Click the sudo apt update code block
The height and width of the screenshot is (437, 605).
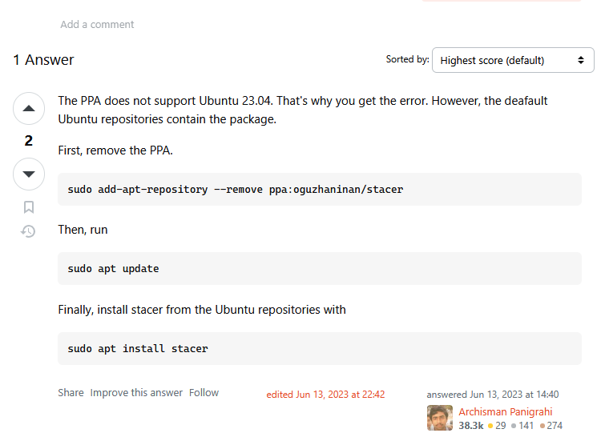(320, 269)
